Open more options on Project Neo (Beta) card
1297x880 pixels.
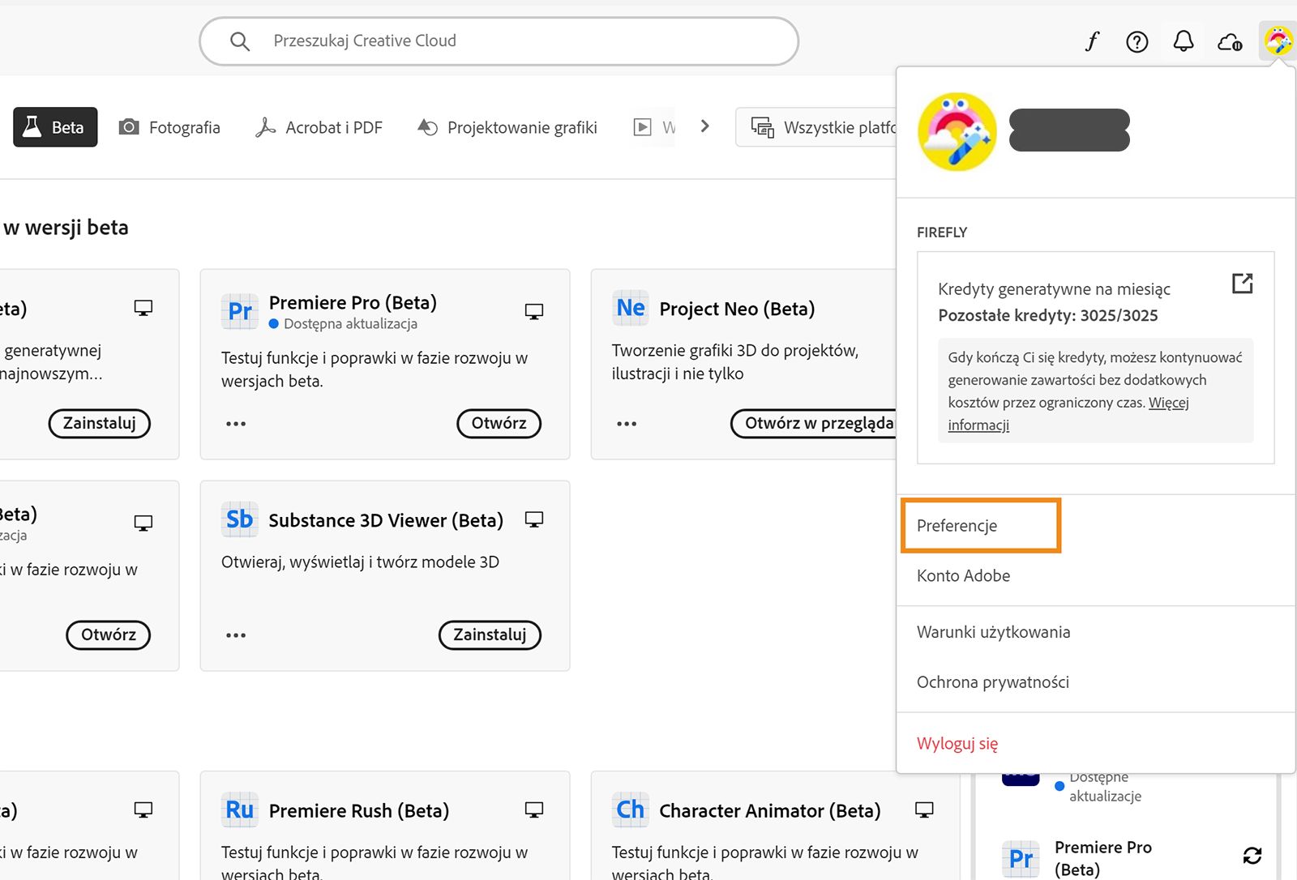coord(627,424)
